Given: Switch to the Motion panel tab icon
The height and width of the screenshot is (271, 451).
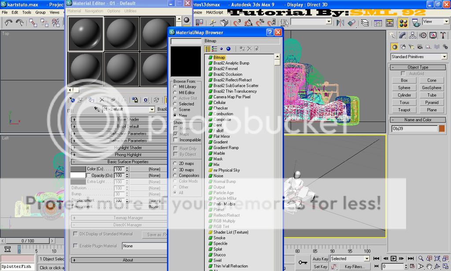Looking at the screenshot, I should [x=423, y=35].
